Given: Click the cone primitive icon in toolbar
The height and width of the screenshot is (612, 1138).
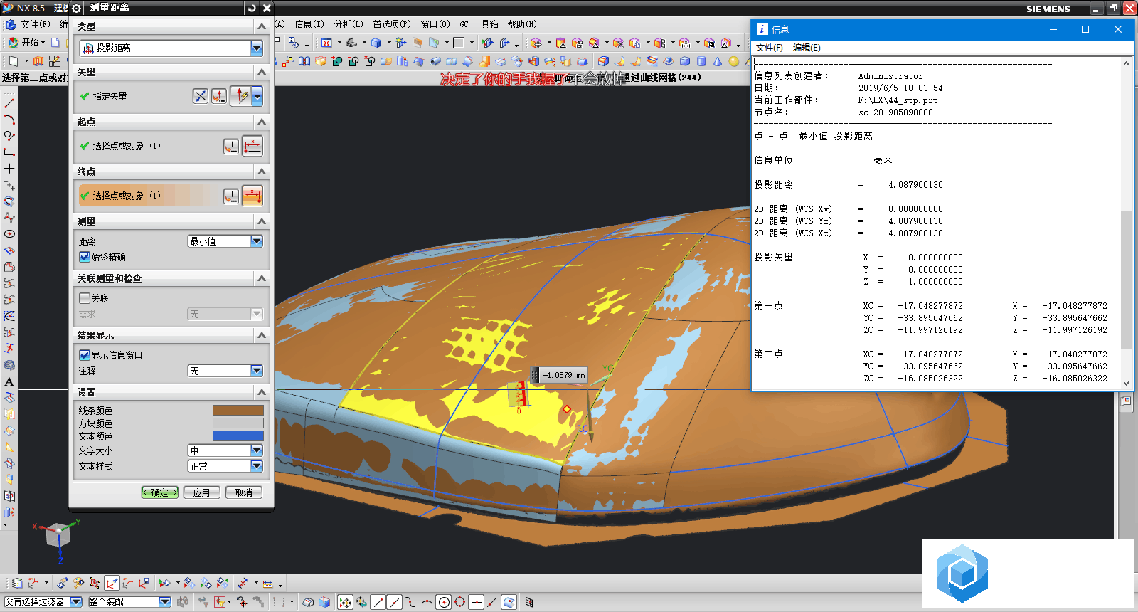Looking at the screenshot, I should pos(717,61).
